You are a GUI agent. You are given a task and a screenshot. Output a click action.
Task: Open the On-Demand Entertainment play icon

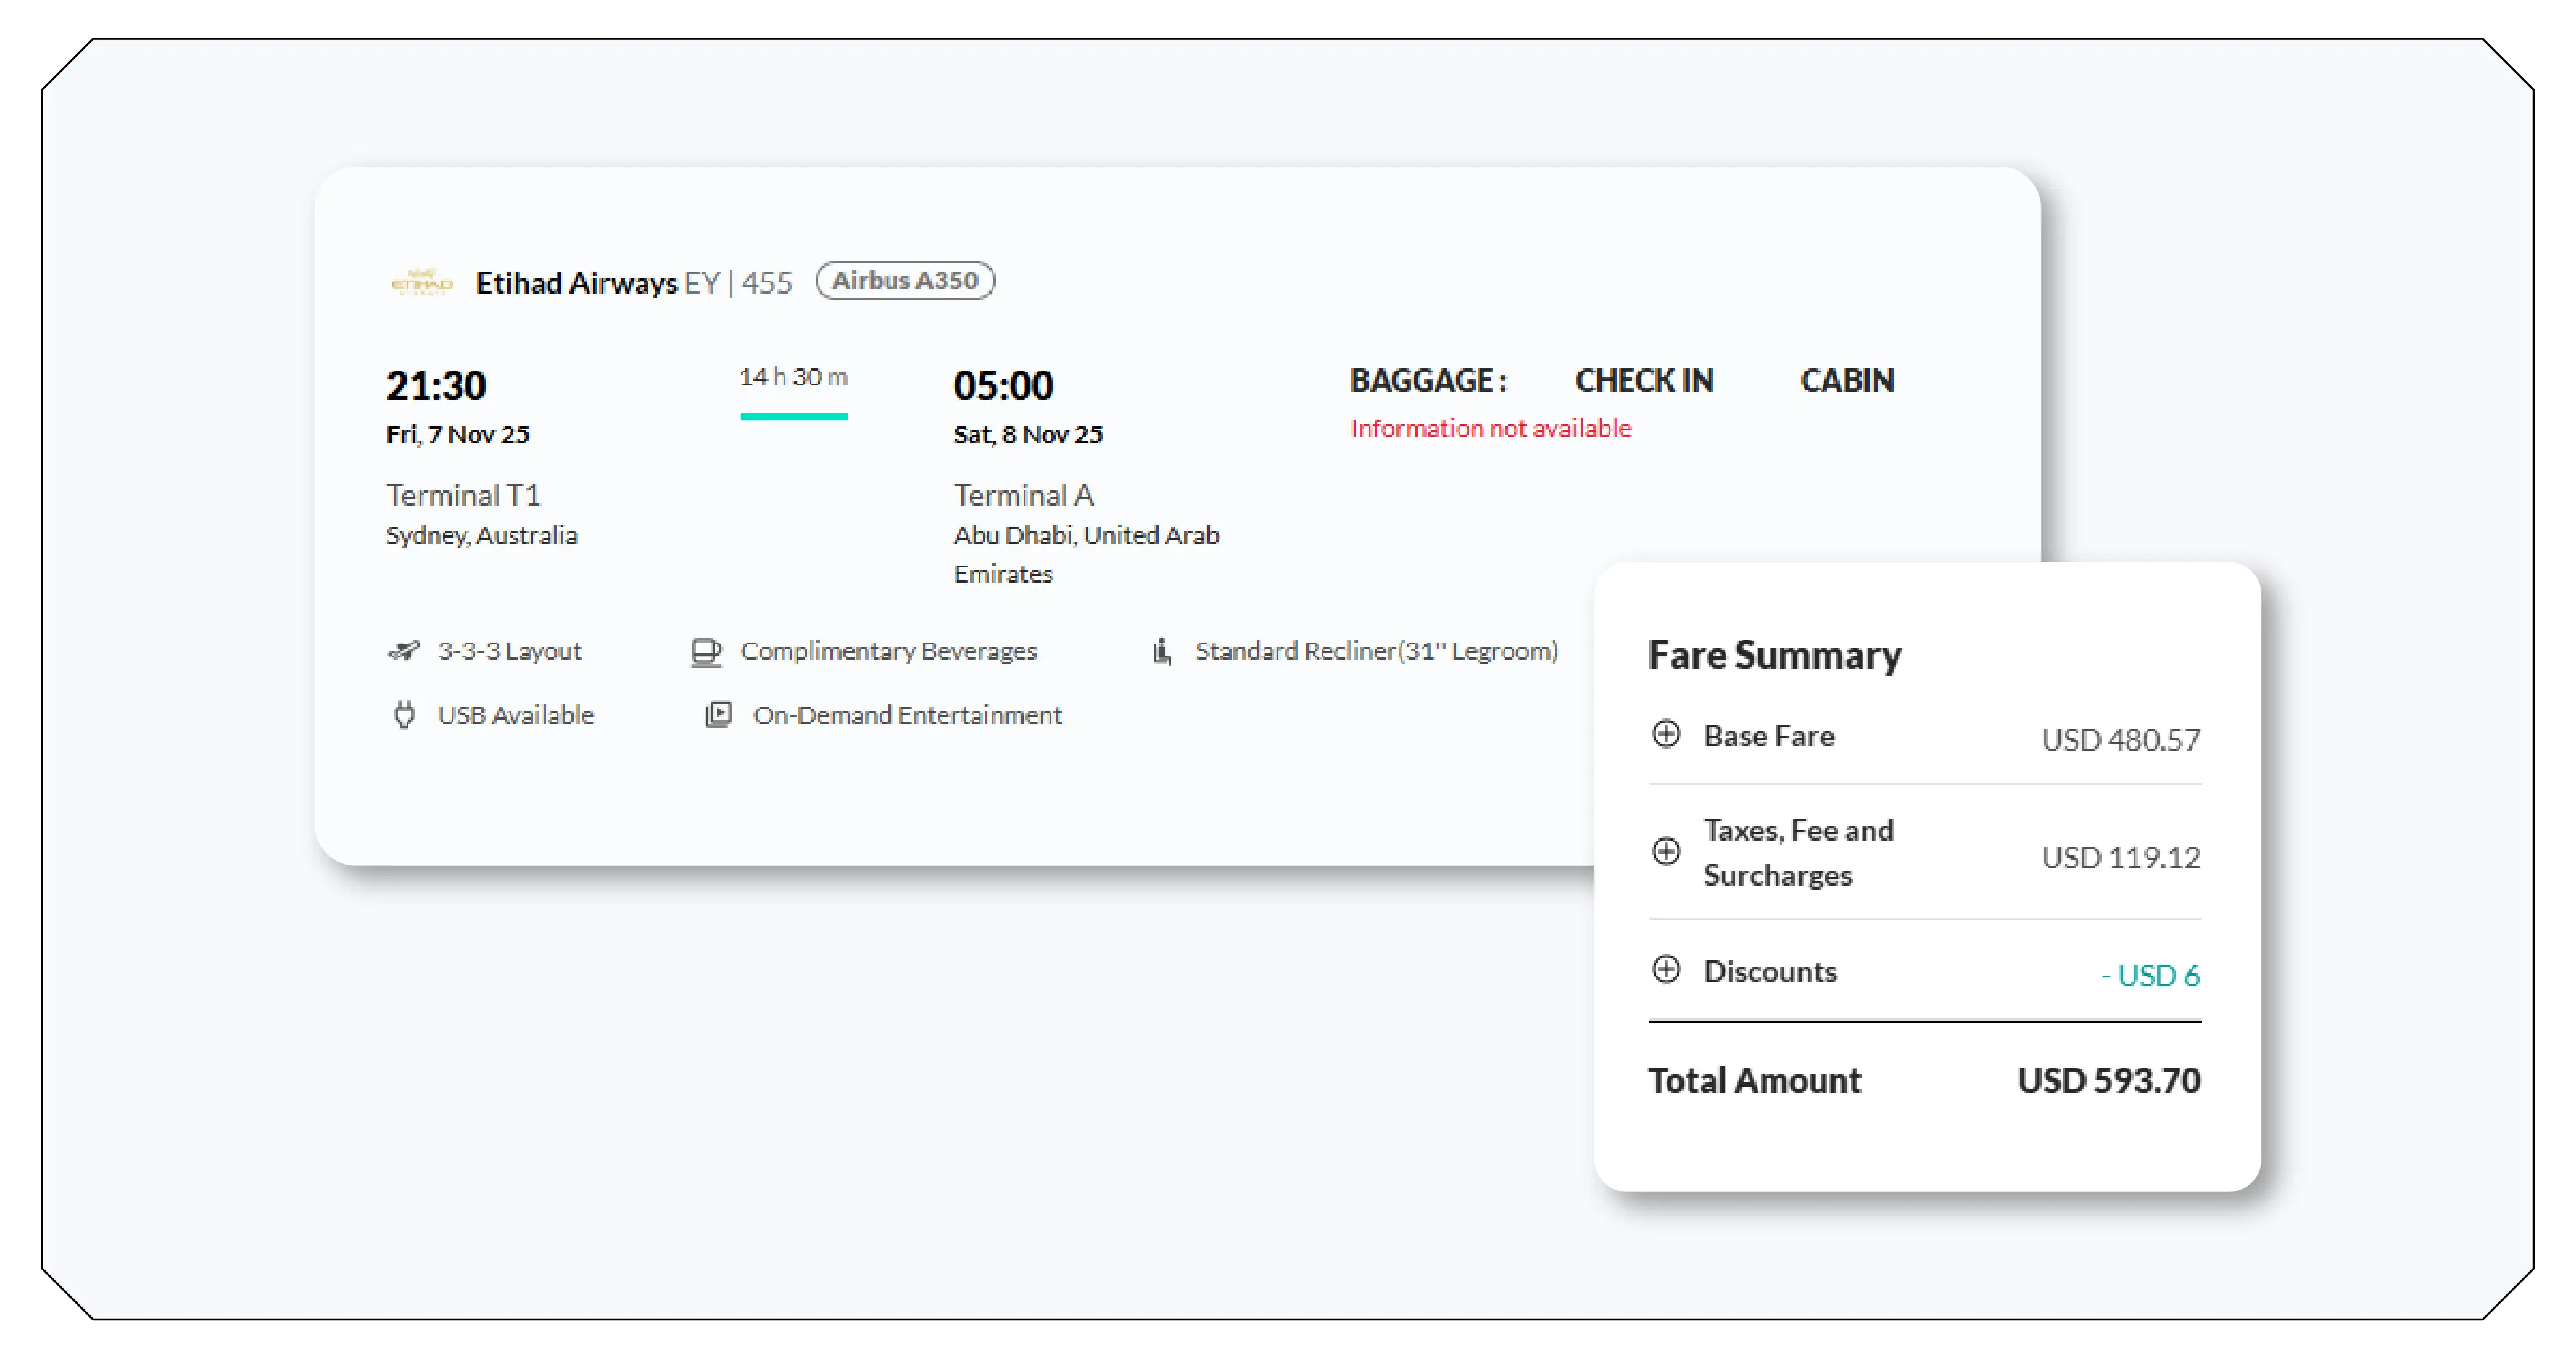point(719,715)
